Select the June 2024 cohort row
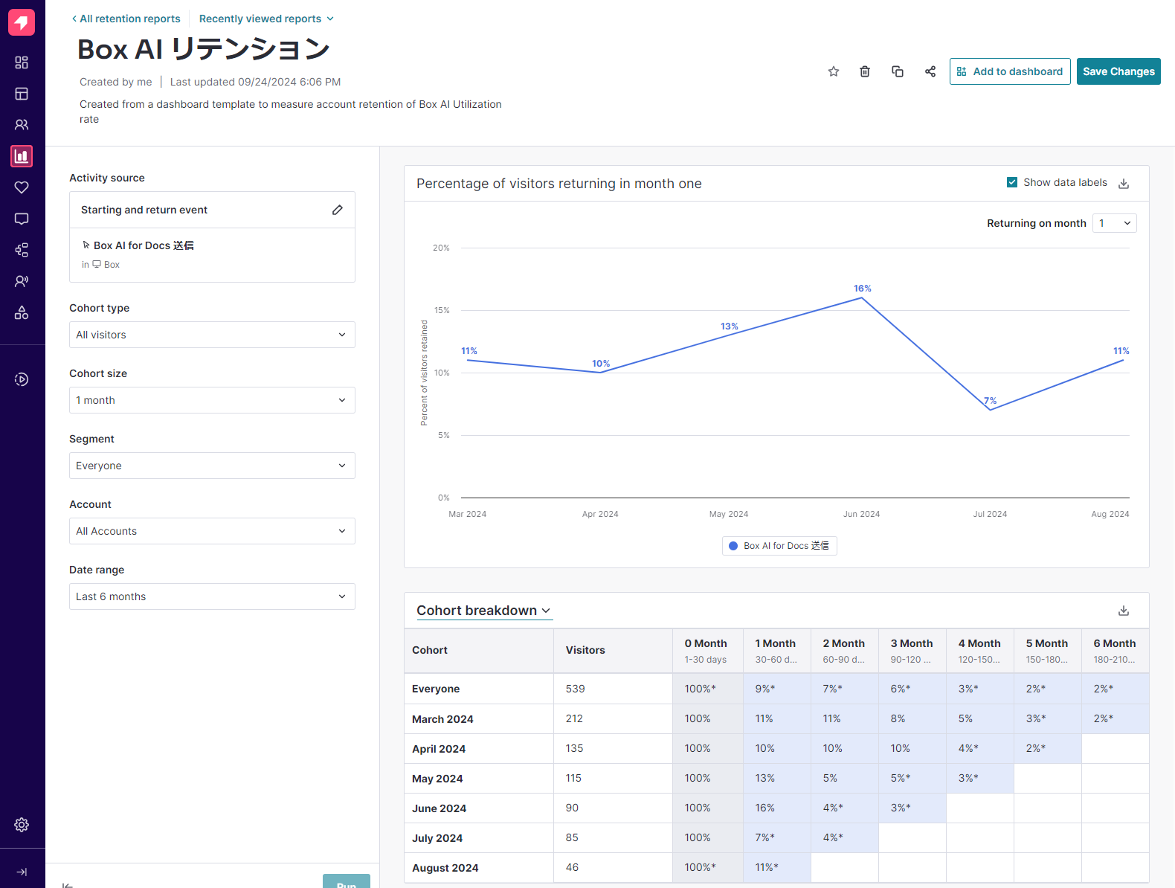The image size is (1175, 888). 776,808
